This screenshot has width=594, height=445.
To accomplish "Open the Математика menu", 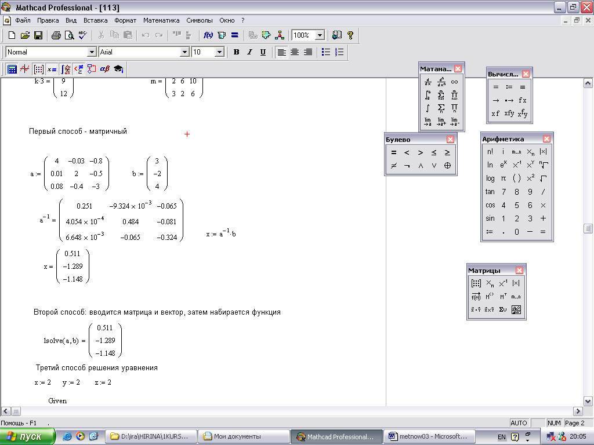I will click(161, 20).
